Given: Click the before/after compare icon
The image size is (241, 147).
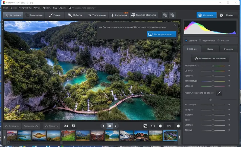Looking at the screenshot, I should pos(73,126).
